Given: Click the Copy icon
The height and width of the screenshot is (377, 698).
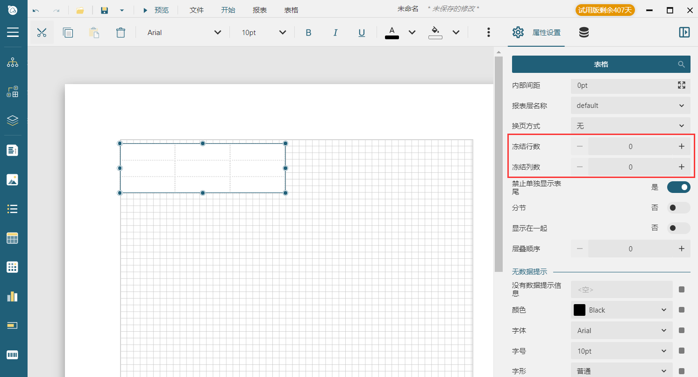Looking at the screenshot, I should tap(68, 32).
